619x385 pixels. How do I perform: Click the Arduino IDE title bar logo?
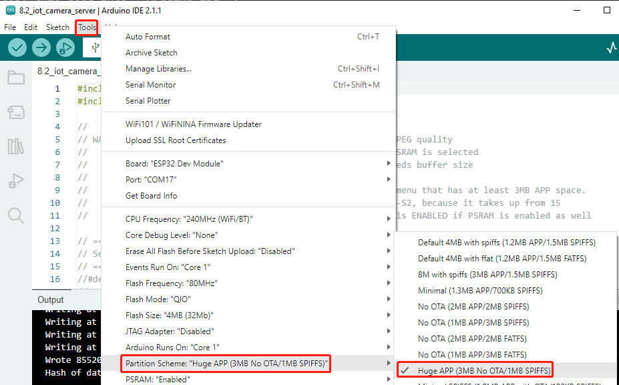pos(11,10)
